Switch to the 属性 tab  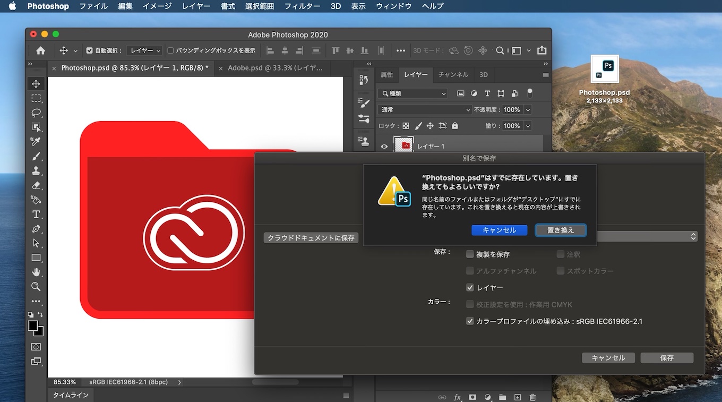click(386, 75)
